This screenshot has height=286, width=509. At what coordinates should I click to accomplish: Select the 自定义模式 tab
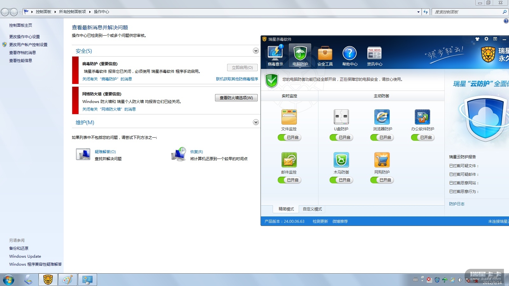click(x=312, y=209)
